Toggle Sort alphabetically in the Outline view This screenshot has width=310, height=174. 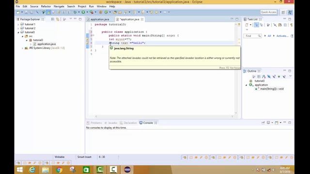(264, 76)
